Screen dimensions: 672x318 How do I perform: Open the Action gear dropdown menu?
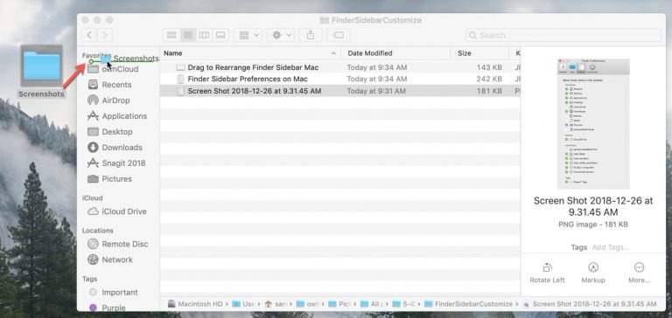coord(280,35)
